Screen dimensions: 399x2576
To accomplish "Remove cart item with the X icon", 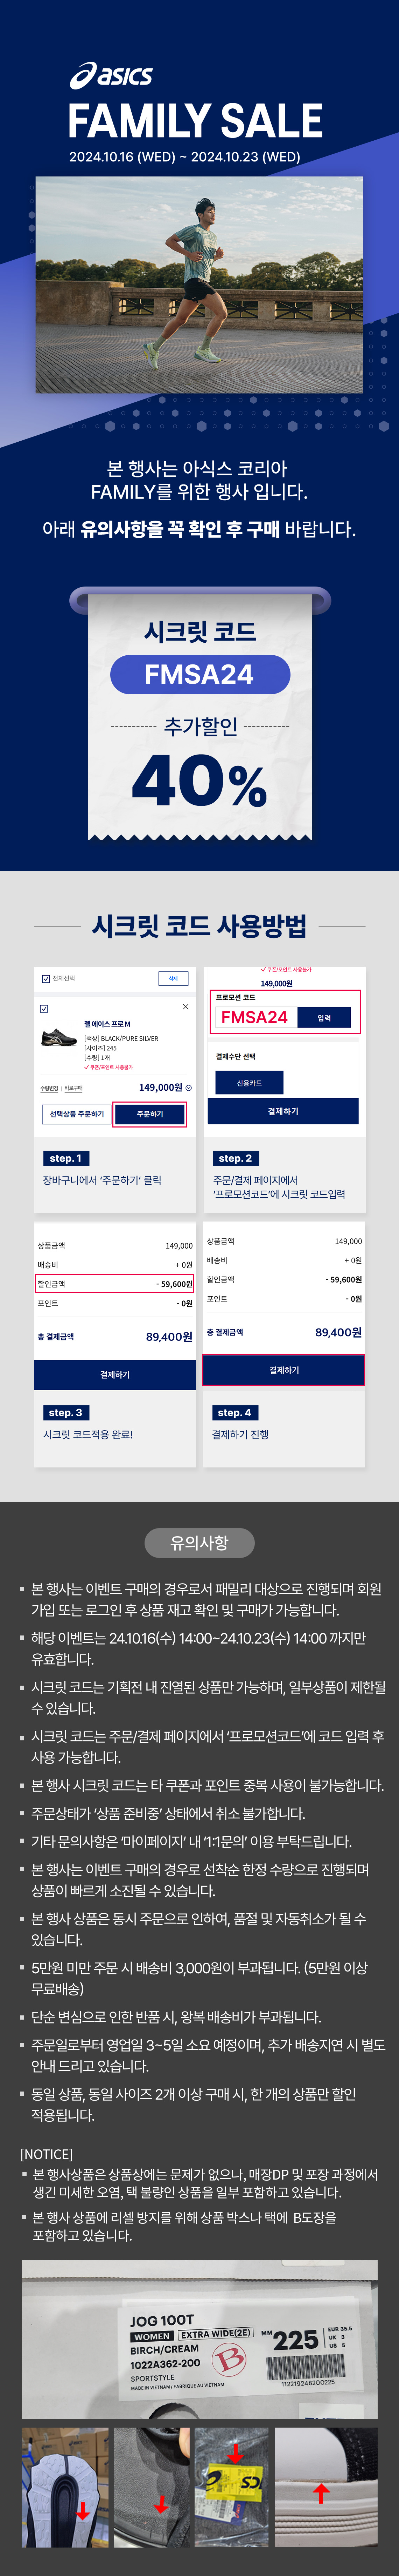I will click(185, 1007).
